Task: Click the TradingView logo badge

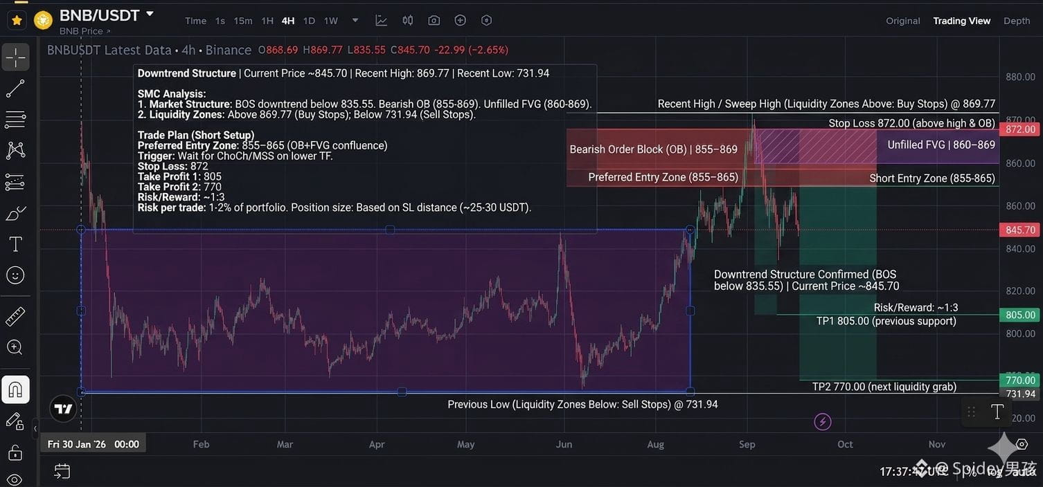Action: coord(63,409)
